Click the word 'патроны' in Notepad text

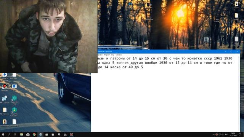[x=117, y=58]
